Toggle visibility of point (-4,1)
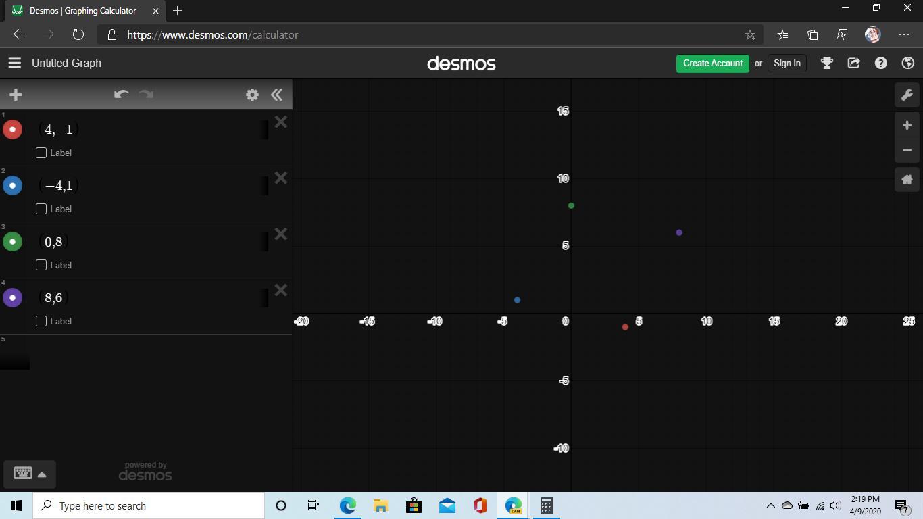 (x=12, y=185)
